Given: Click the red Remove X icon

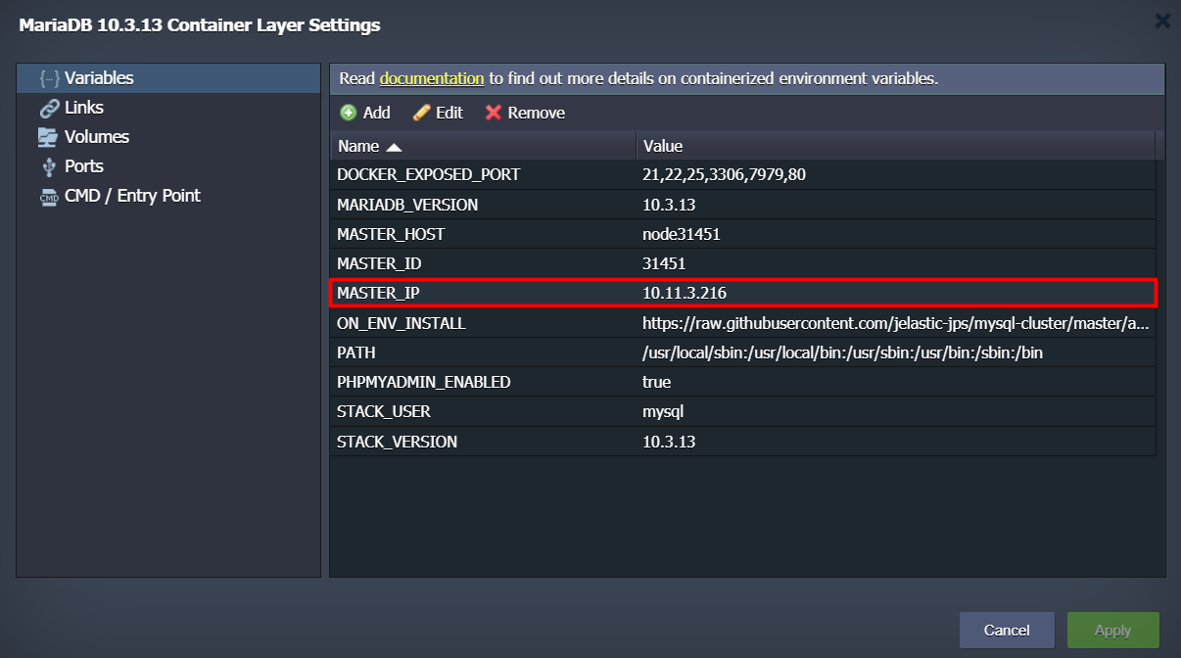Looking at the screenshot, I should click(494, 113).
